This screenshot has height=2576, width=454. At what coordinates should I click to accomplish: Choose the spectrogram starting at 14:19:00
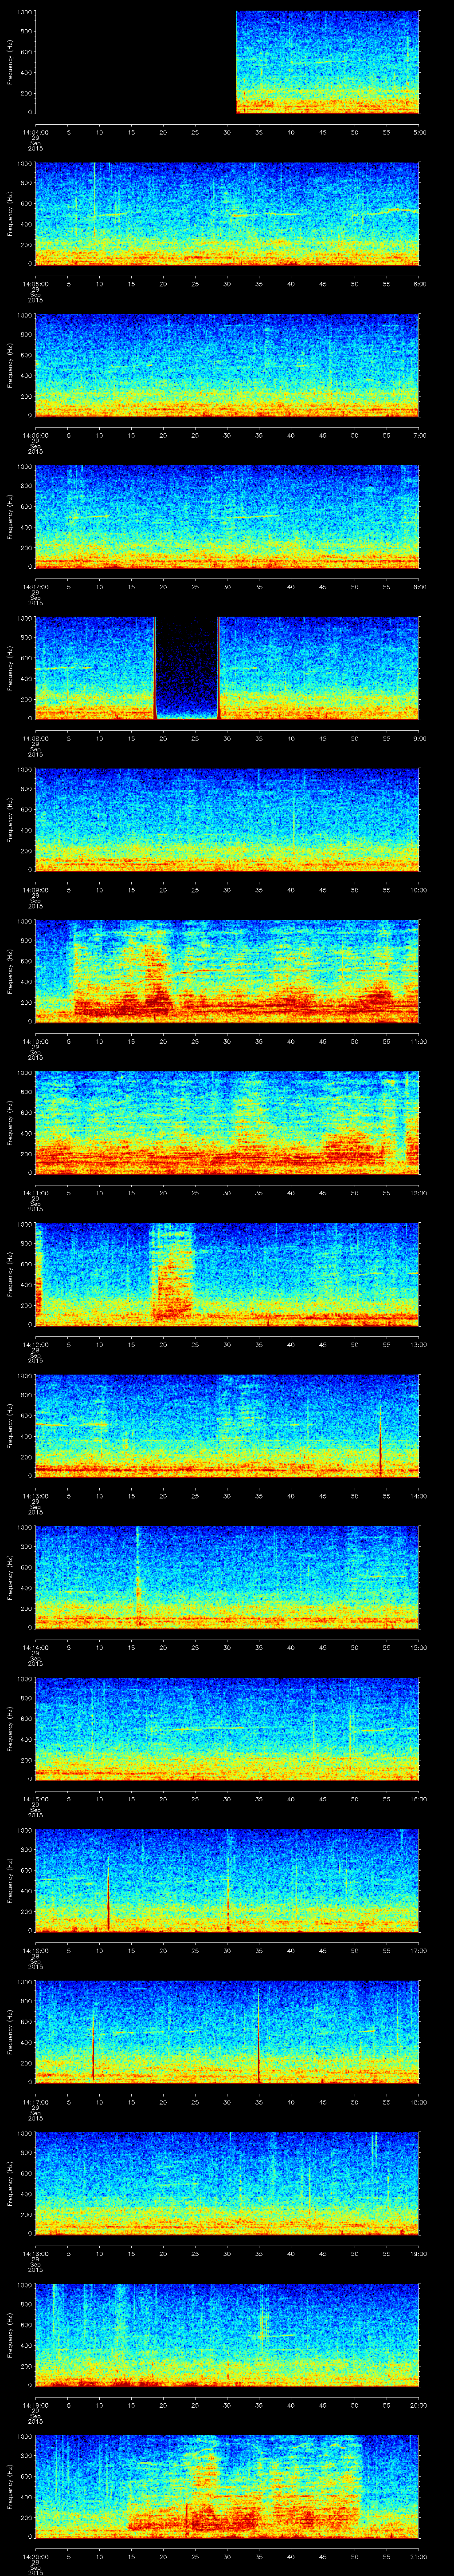click(227, 2335)
